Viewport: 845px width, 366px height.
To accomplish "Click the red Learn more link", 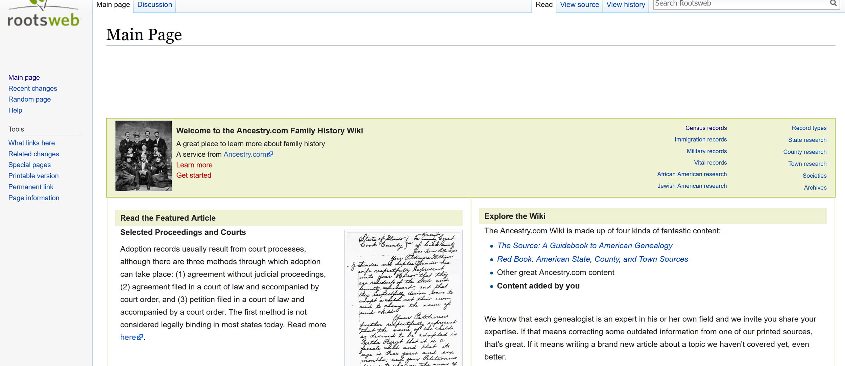I will click(x=194, y=165).
